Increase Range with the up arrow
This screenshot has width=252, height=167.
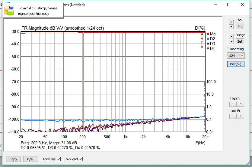231,37
